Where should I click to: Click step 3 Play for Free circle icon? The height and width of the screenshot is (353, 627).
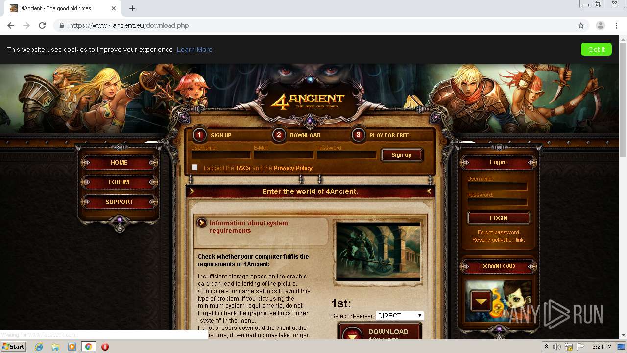click(358, 135)
